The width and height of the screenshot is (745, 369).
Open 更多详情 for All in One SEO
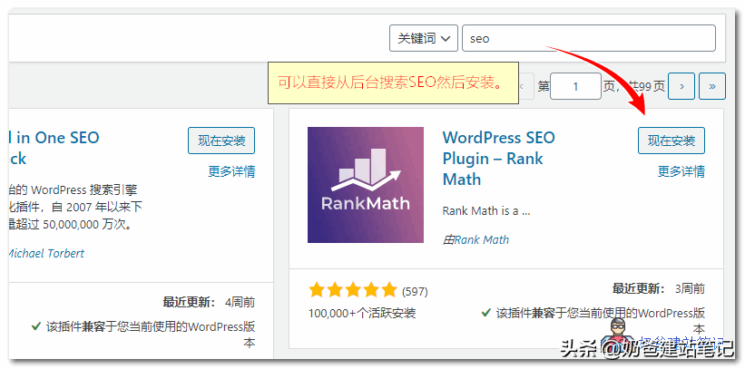pos(231,171)
